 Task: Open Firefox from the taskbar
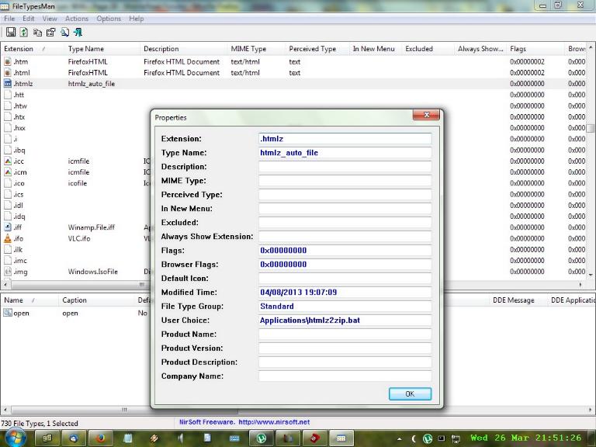pos(101,438)
